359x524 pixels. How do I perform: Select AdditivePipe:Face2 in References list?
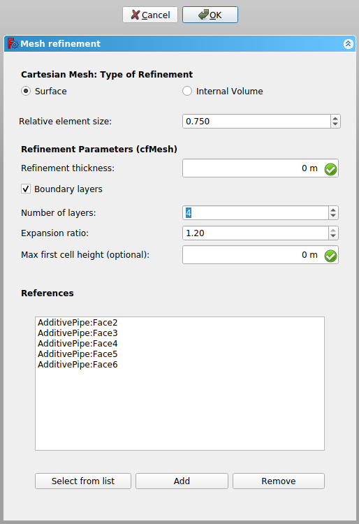tap(78, 323)
